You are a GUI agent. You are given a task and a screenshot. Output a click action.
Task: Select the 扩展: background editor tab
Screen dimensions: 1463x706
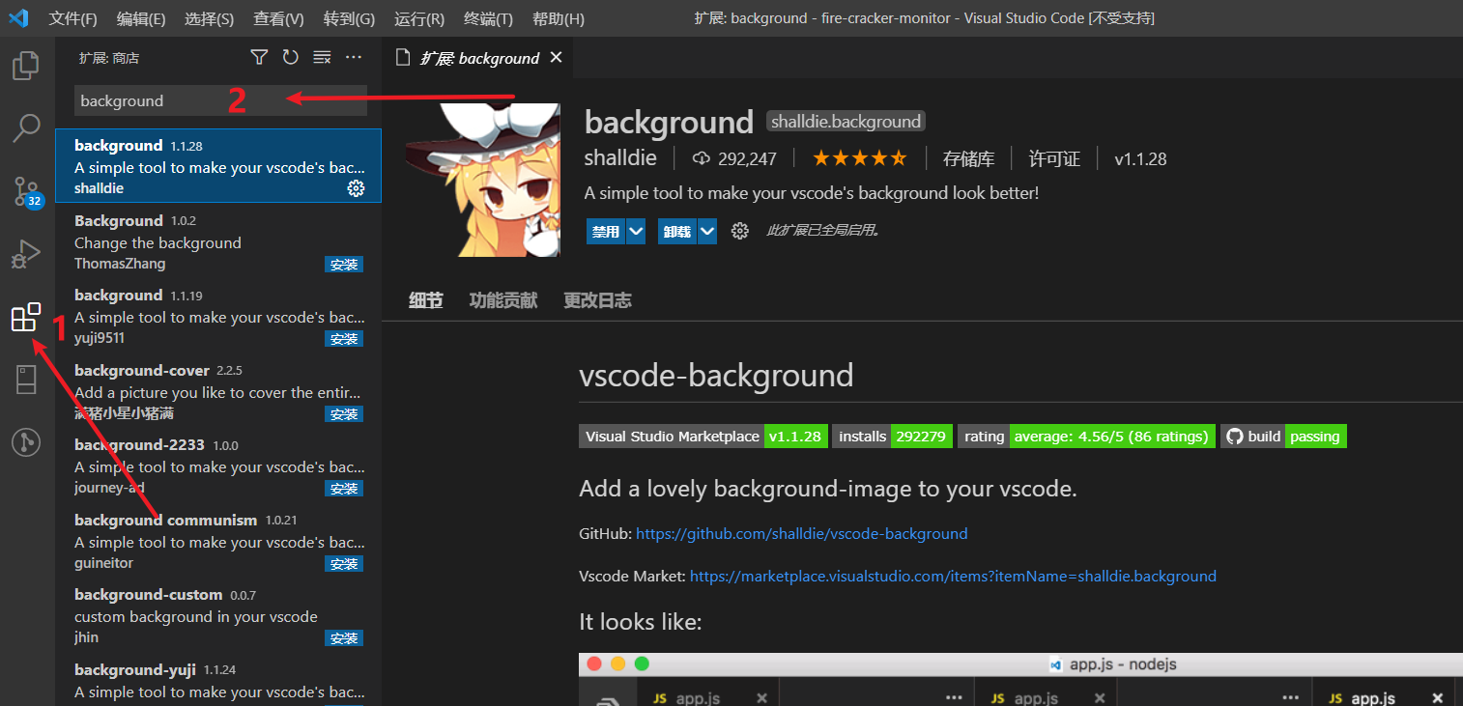[478, 58]
